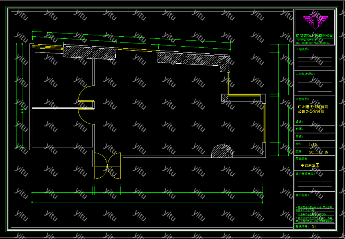Select the drawing number 01
345x239 pixels.
[x=313, y=227]
